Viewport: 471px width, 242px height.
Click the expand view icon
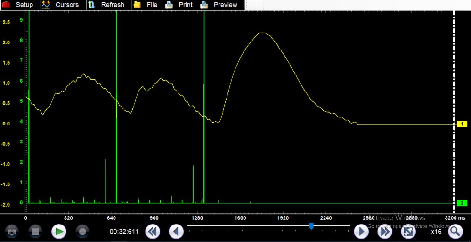408,232
